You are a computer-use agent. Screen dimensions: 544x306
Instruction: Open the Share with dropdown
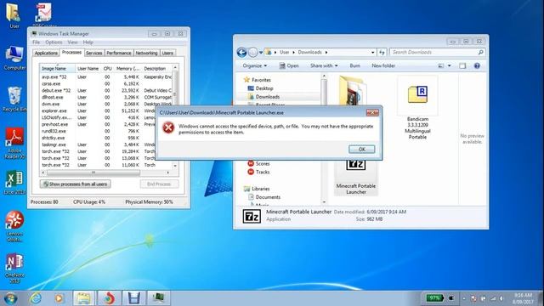[324, 65]
